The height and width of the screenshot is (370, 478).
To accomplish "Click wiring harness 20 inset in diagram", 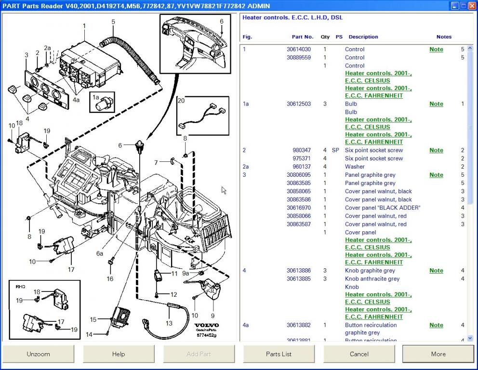I will coord(203,116).
